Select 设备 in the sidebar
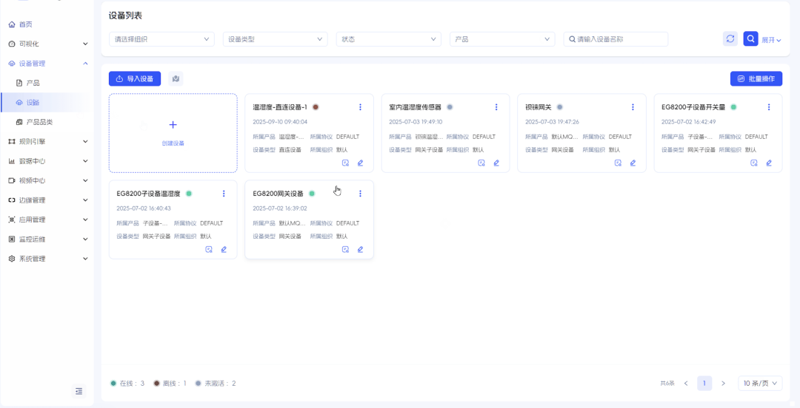This screenshot has height=408, width=800. [47, 103]
